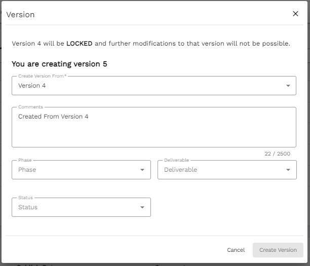The width and height of the screenshot is (310, 266).
Task: Click into the Comments text area
Action: tap(154, 127)
